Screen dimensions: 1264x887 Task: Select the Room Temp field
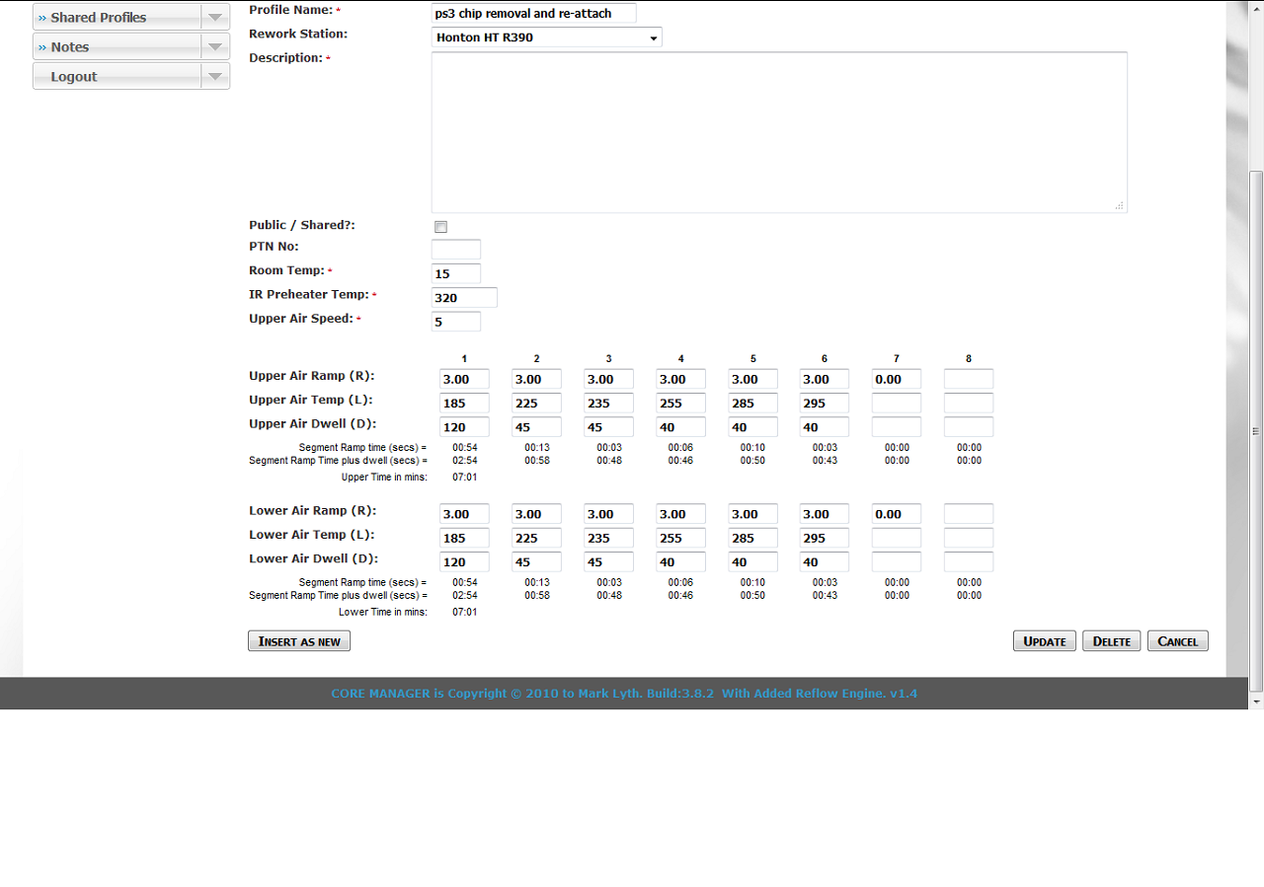click(456, 273)
